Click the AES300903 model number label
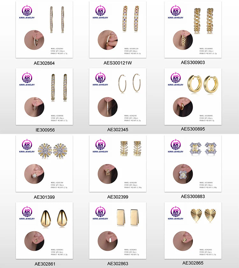The image size is (239, 268). coord(193,63)
